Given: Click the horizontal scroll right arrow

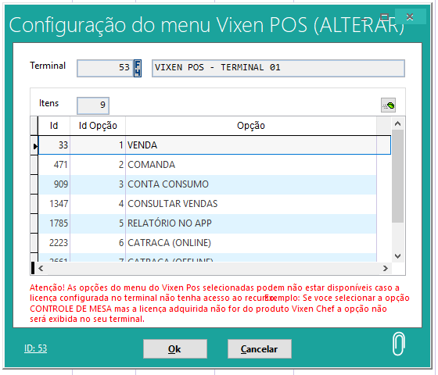Looking at the screenshot, I should (x=386, y=269).
